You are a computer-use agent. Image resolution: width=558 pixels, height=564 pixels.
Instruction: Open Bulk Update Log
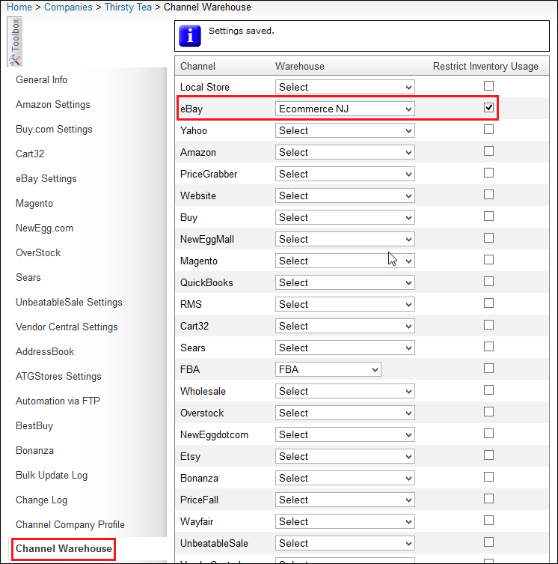pos(52,475)
